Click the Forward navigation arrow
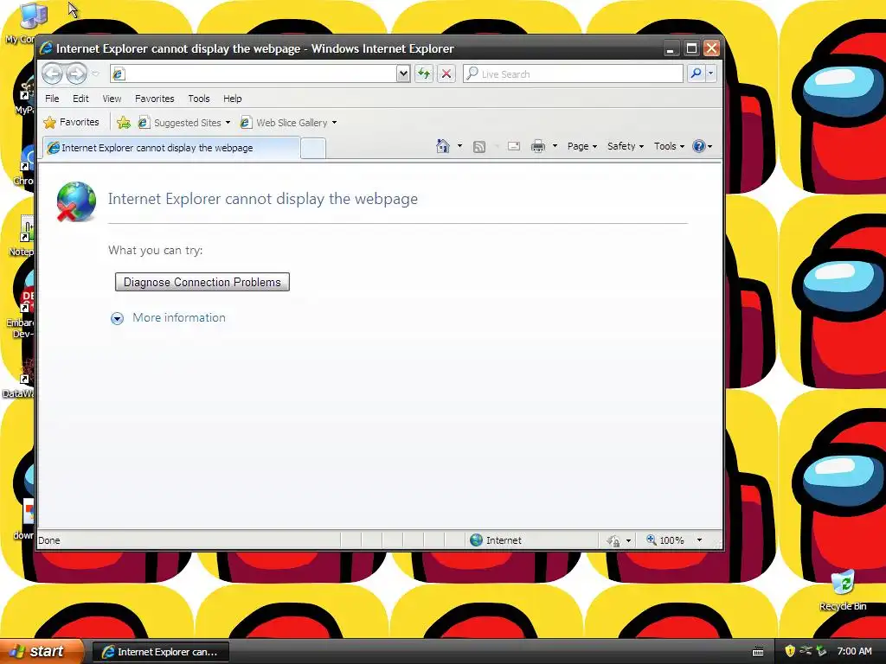The image size is (886, 664). [x=76, y=73]
